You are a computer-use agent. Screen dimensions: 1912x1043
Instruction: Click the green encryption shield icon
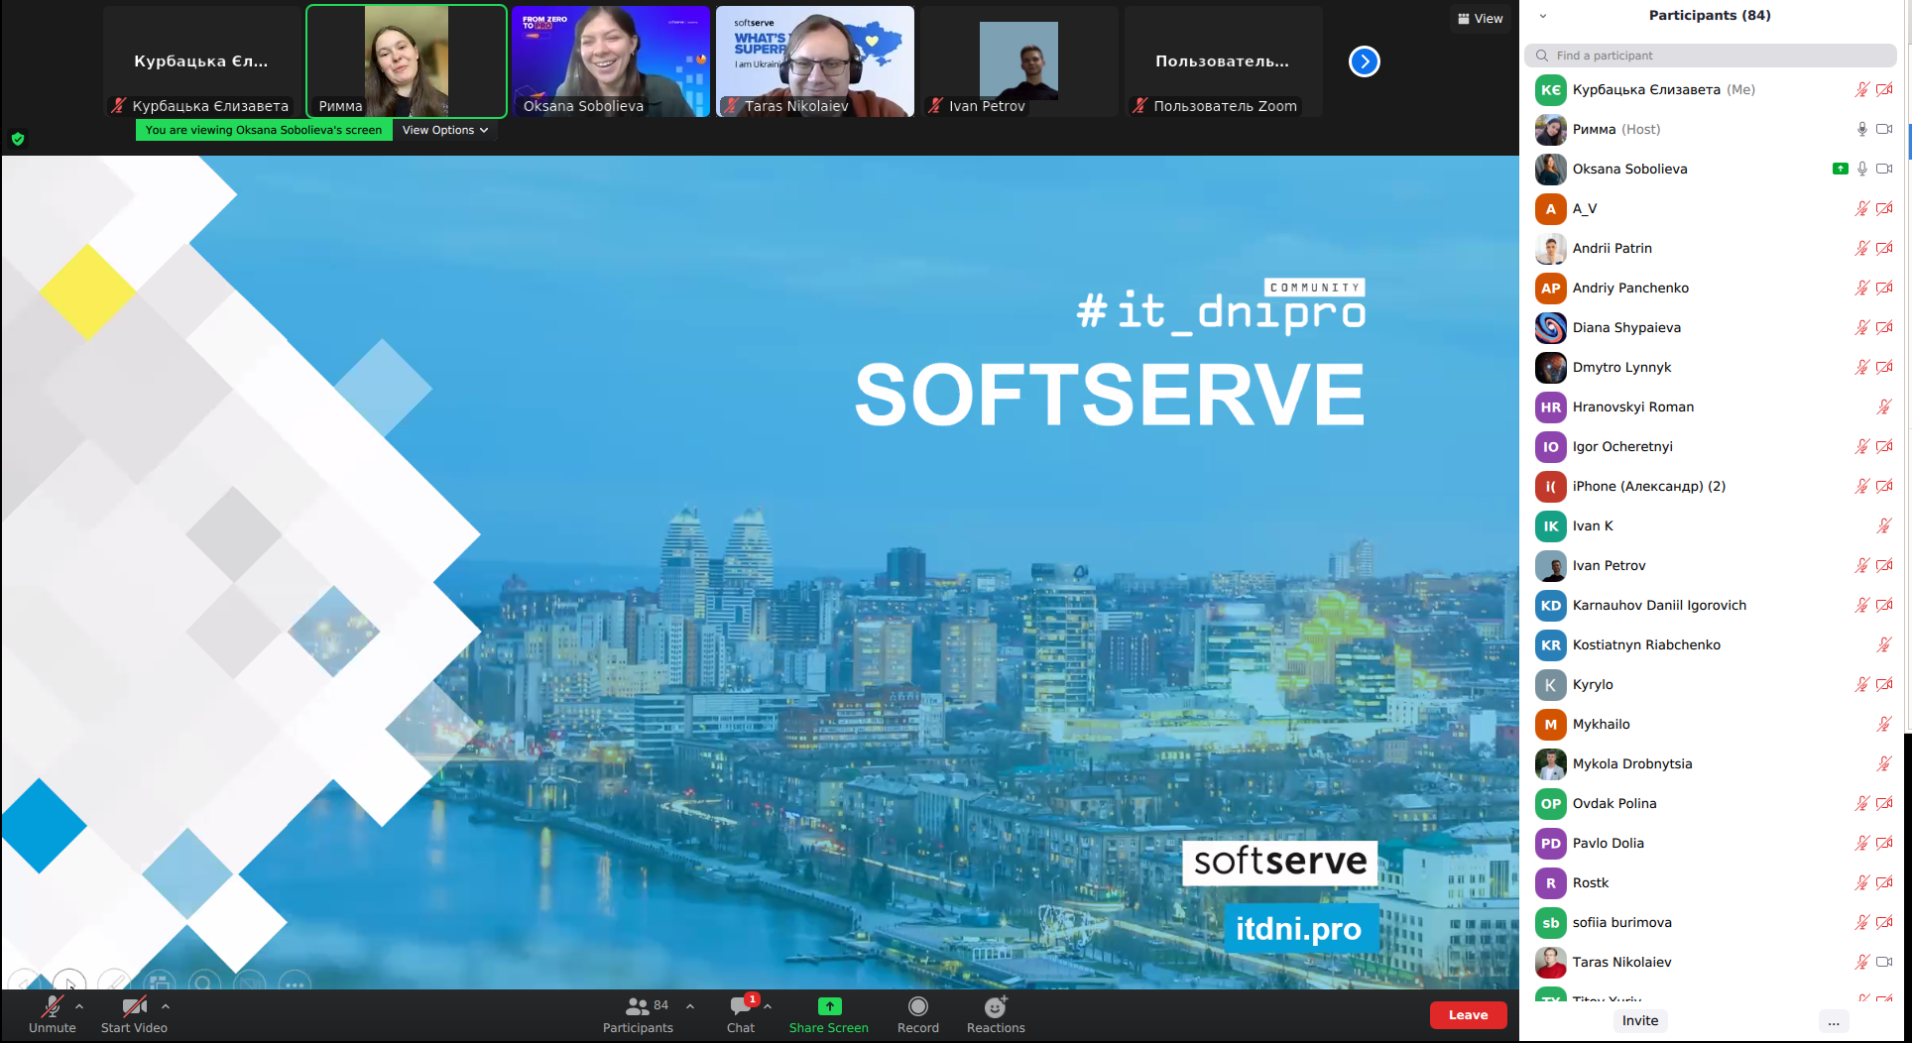click(18, 139)
